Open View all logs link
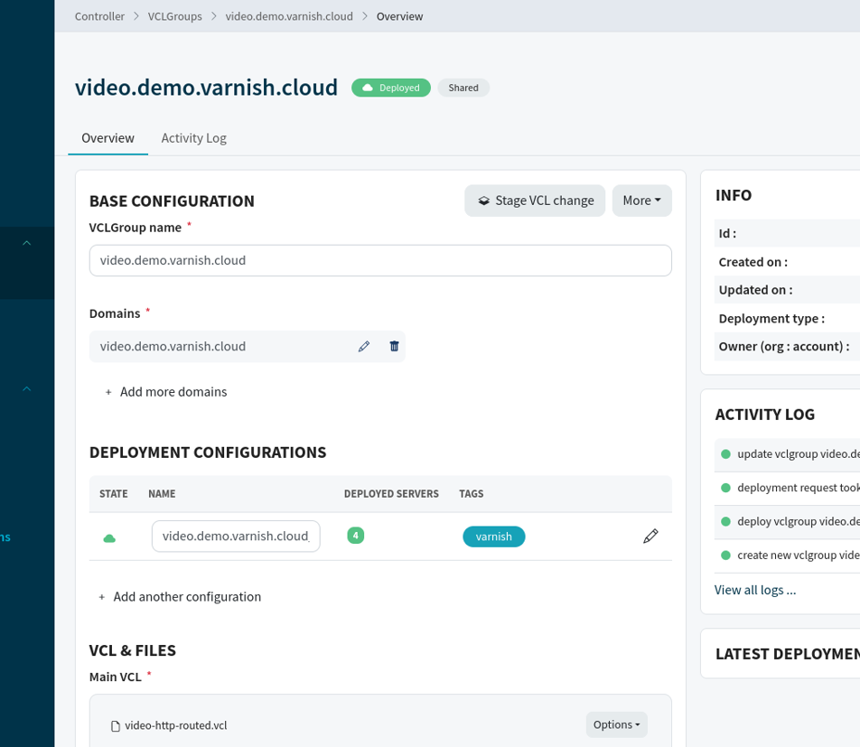This screenshot has height=747, width=860. (755, 590)
